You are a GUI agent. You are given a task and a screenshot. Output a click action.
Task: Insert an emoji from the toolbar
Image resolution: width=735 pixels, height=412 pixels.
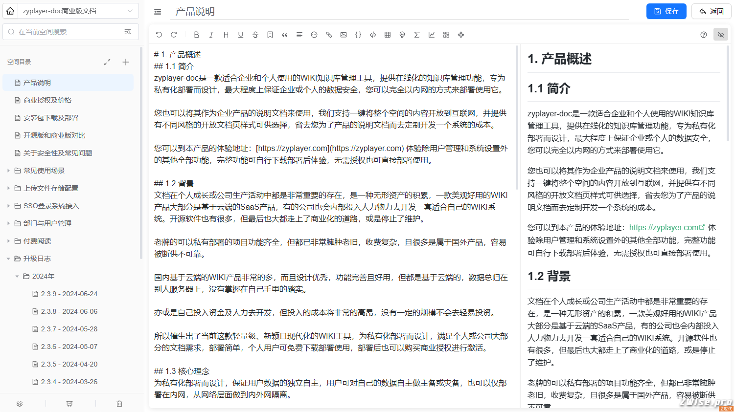tap(314, 35)
